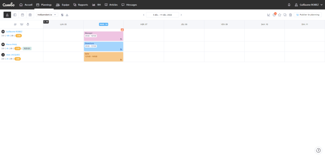Screen dimensions: 325x157
Task: Open Pierre PAUL employee profile link
Action: click(x=12, y=44)
